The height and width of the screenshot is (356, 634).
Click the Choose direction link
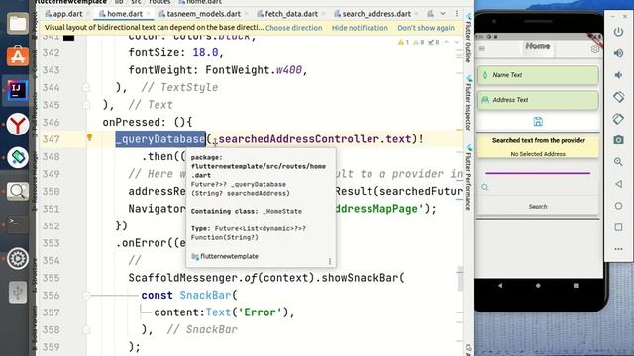point(293,28)
